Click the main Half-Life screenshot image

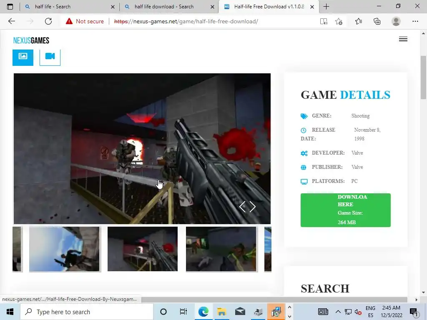click(x=142, y=149)
